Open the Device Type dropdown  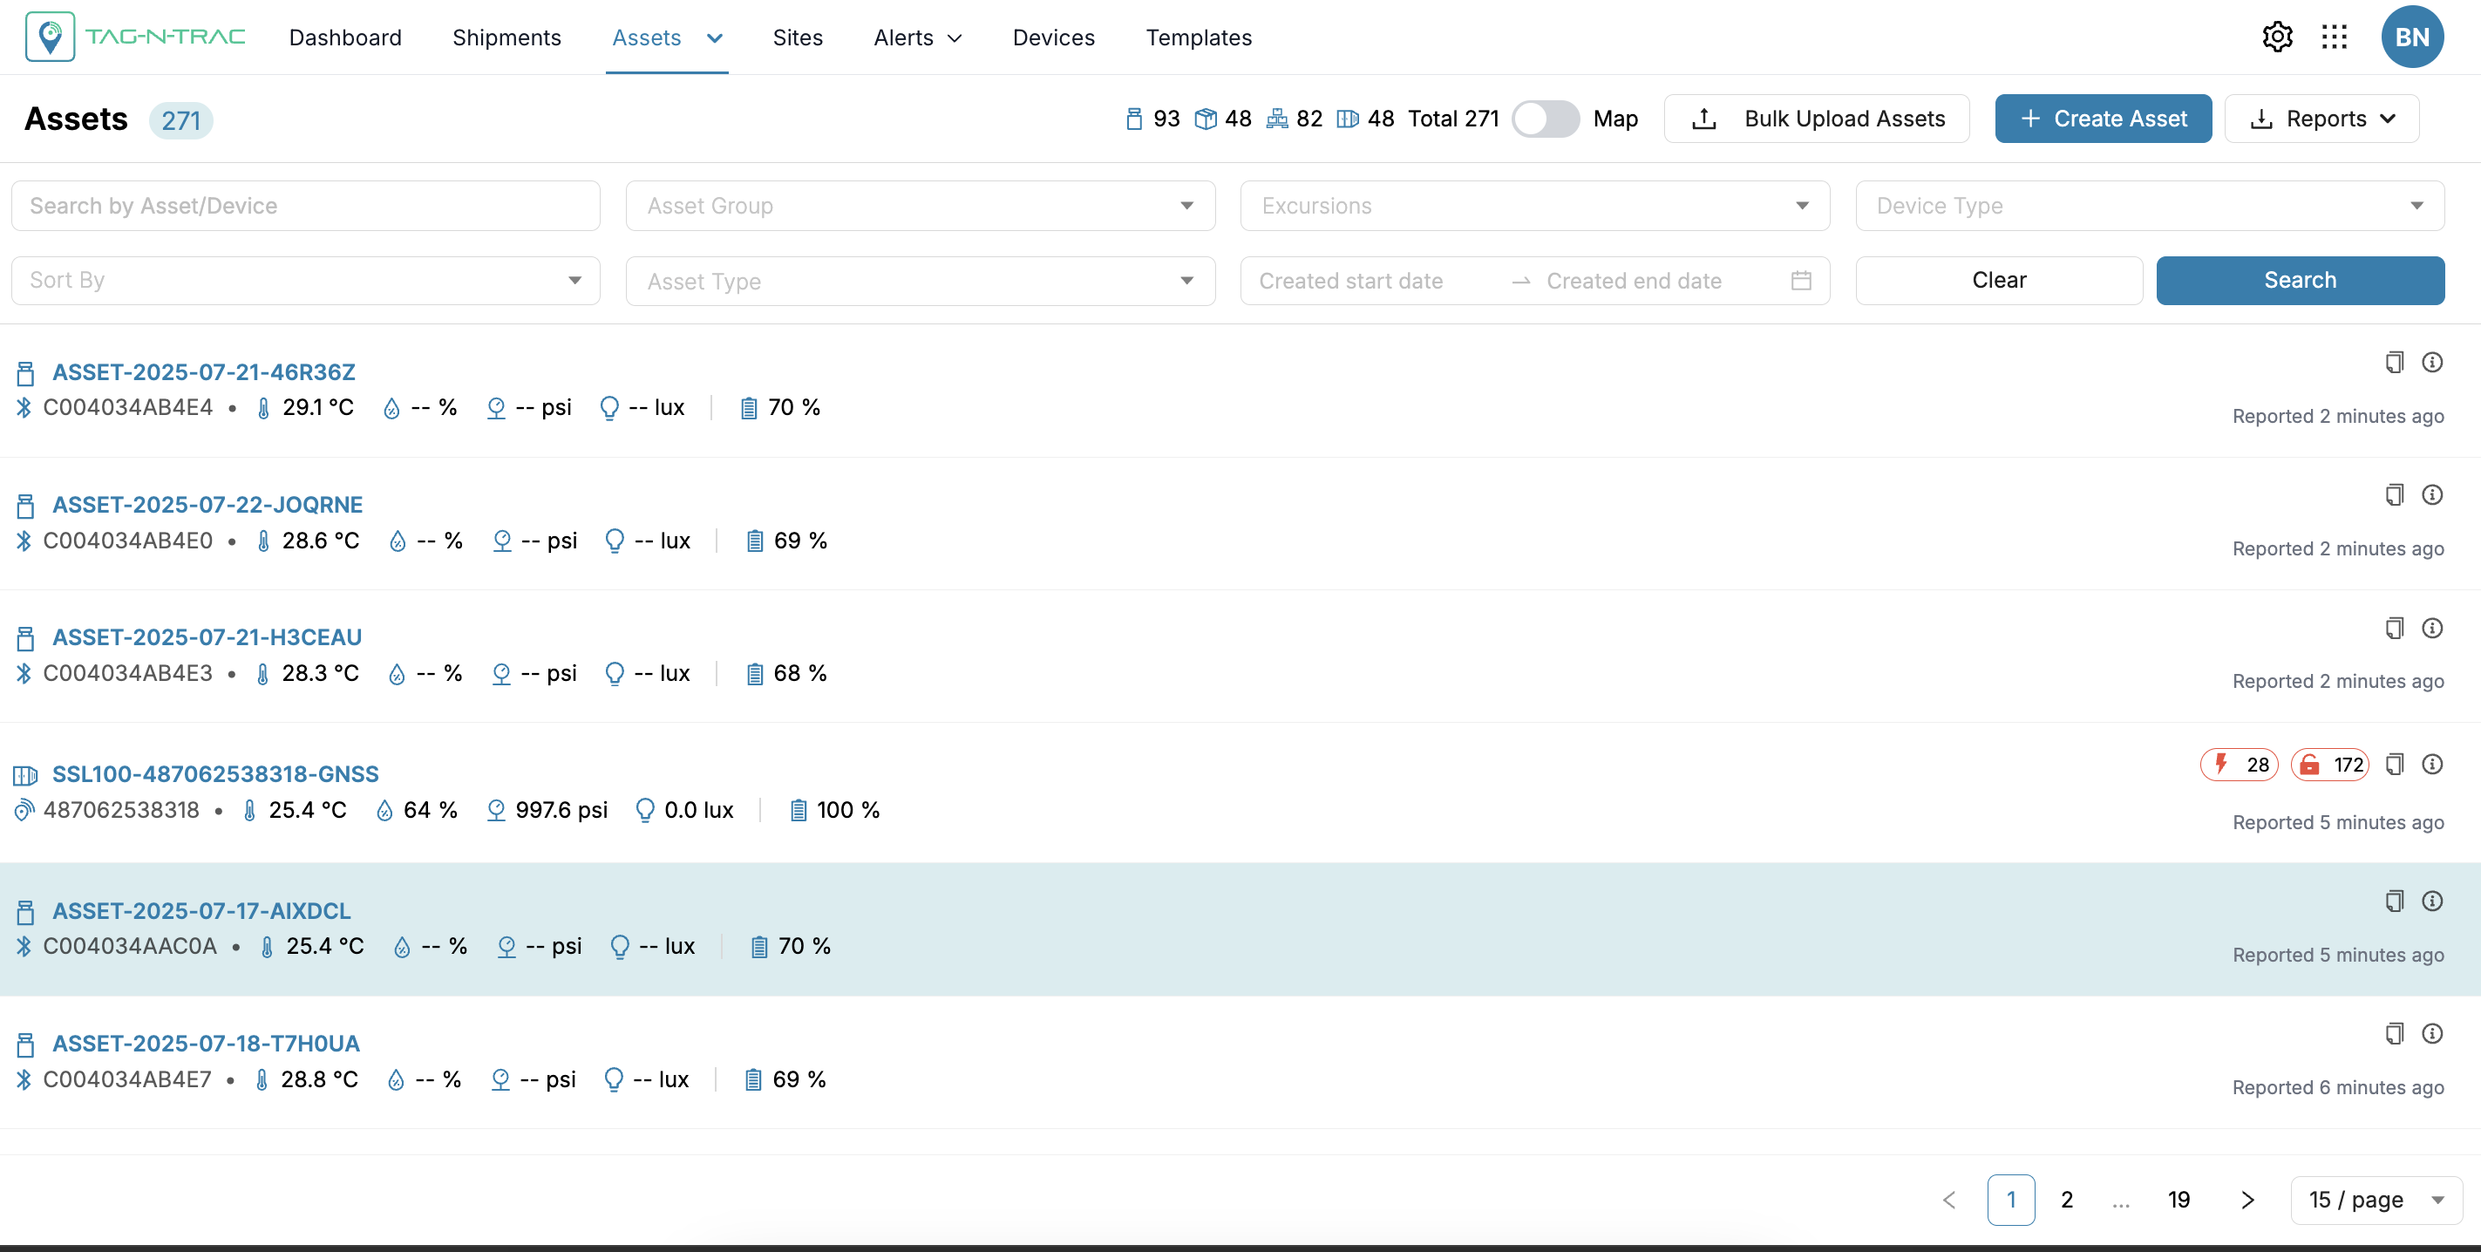(x=2149, y=206)
